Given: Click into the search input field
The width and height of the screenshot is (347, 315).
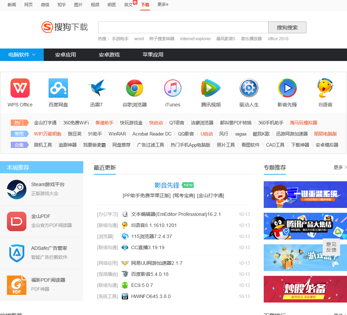Looking at the screenshot, I should [x=183, y=27].
